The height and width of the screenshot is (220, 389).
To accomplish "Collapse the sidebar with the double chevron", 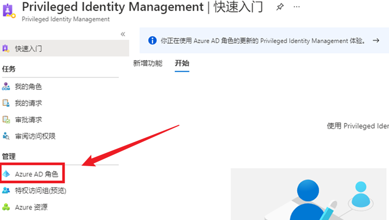I will click(123, 34).
